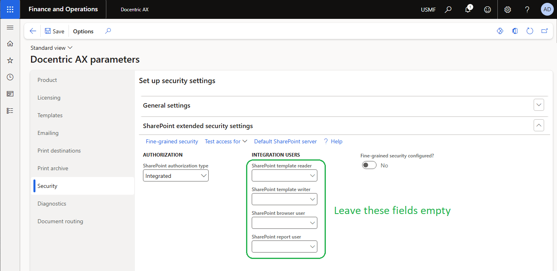Open AD user account avatar

point(547,9)
